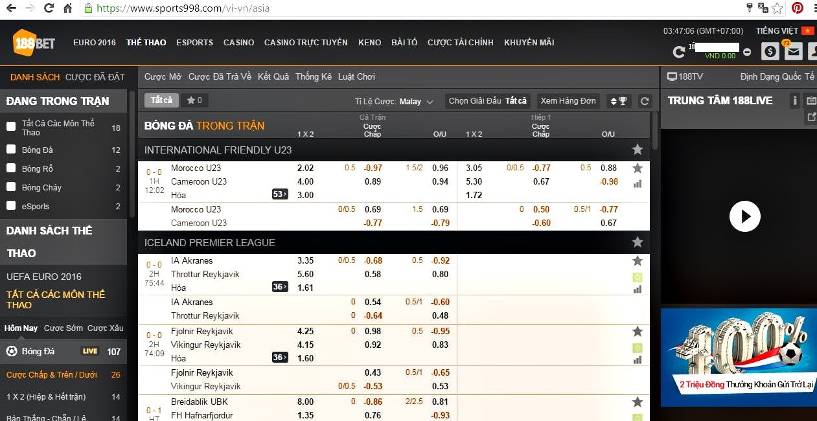Viewport: 817px width, 421px height.
Task: Check the Bóng Rổ filter checkbox
Action: [11, 168]
